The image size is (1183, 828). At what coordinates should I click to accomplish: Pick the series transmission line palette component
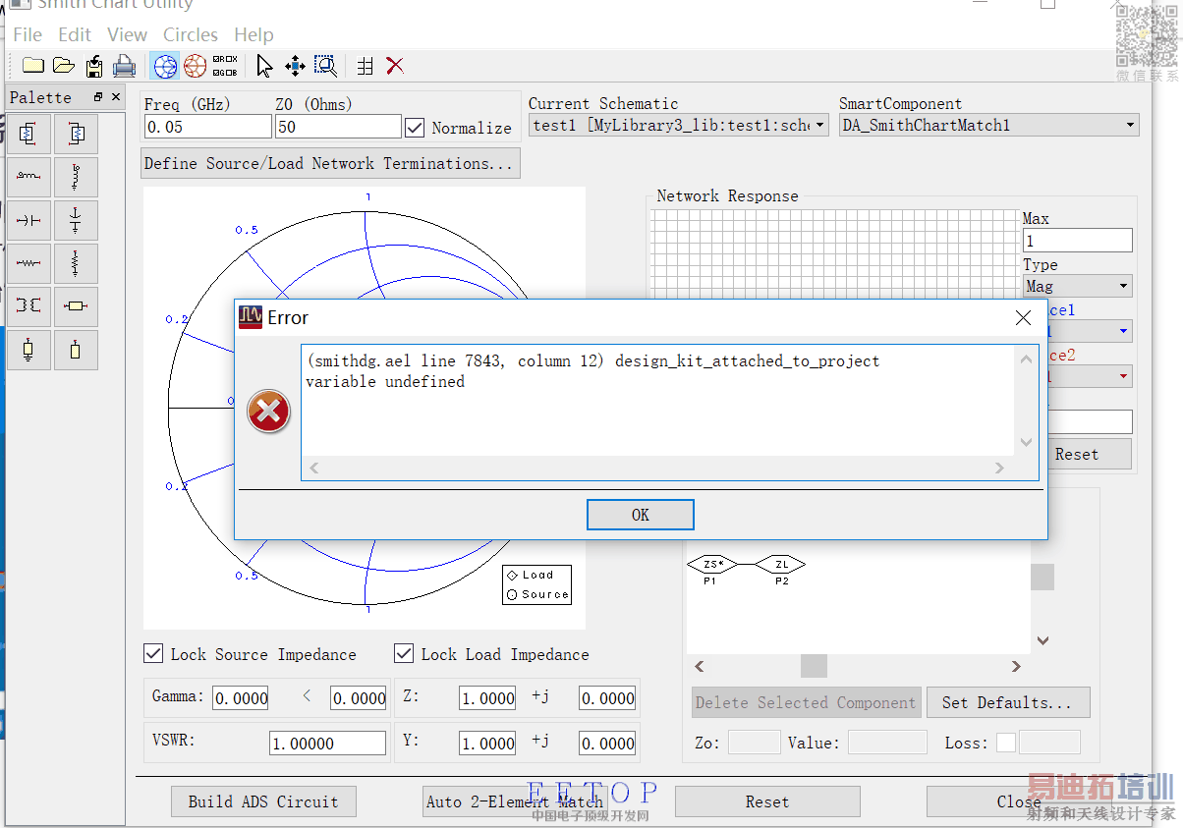76,306
